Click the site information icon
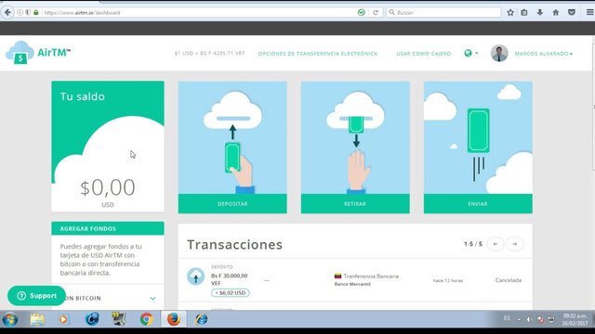 coord(20,12)
